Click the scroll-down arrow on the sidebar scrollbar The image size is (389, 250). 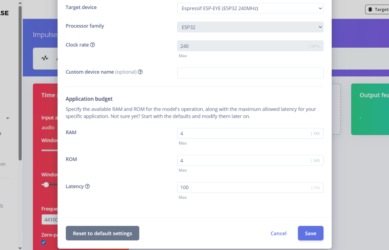(x=20, y=248)
